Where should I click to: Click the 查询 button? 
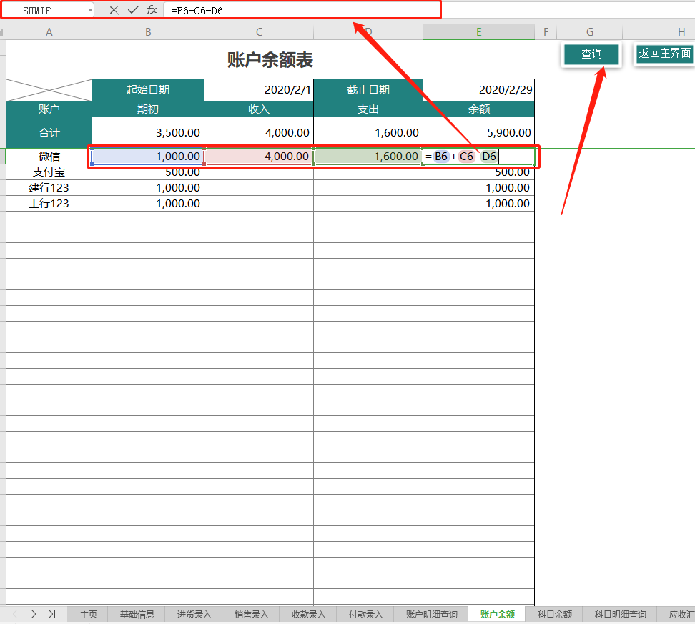[592, 54]
